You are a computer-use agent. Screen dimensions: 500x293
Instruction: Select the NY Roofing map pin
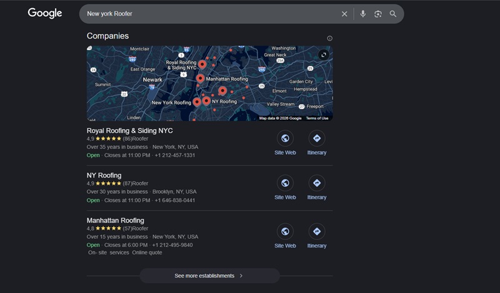(x=206, y=101)
